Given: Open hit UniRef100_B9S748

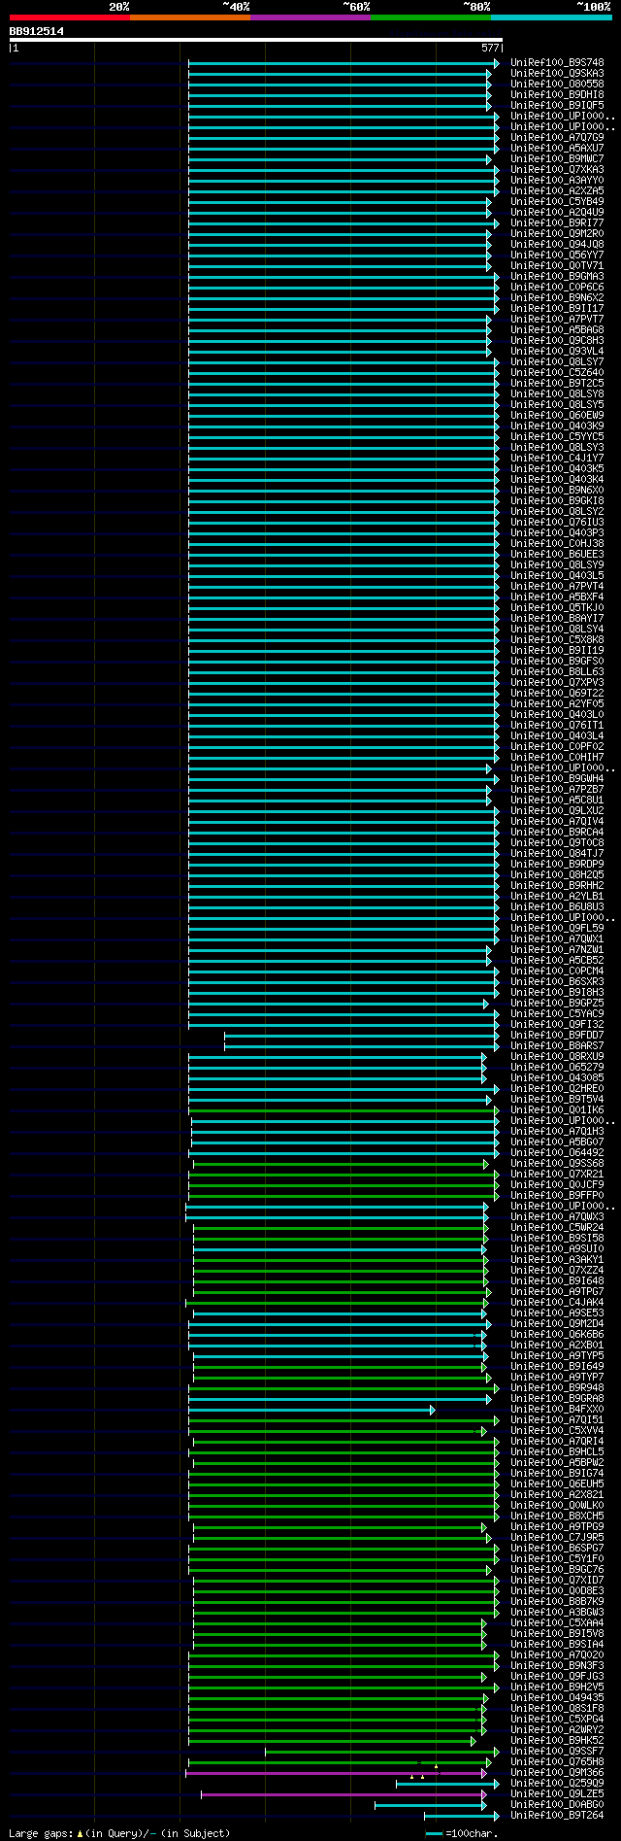Looking at the screenshot, I should (x=557, y=63).
